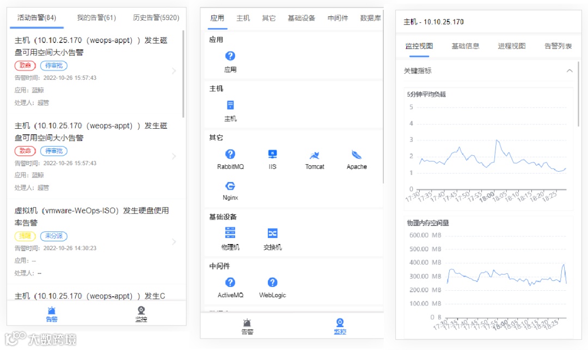Viewport: 588px width, 350px height.
Task: Switch to 我的告警(61) tab
Action: click(96, 17)
